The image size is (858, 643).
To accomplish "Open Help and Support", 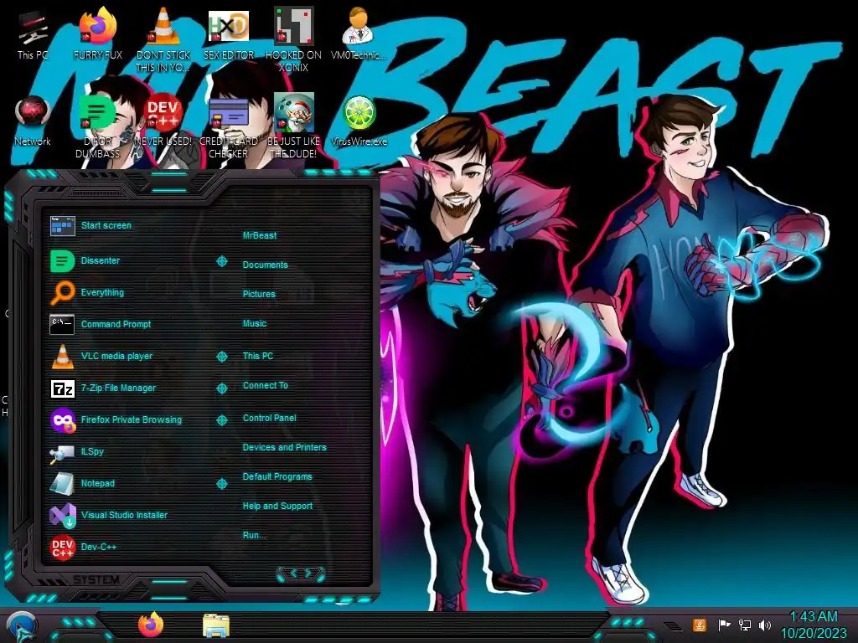I will pos(277,507).
